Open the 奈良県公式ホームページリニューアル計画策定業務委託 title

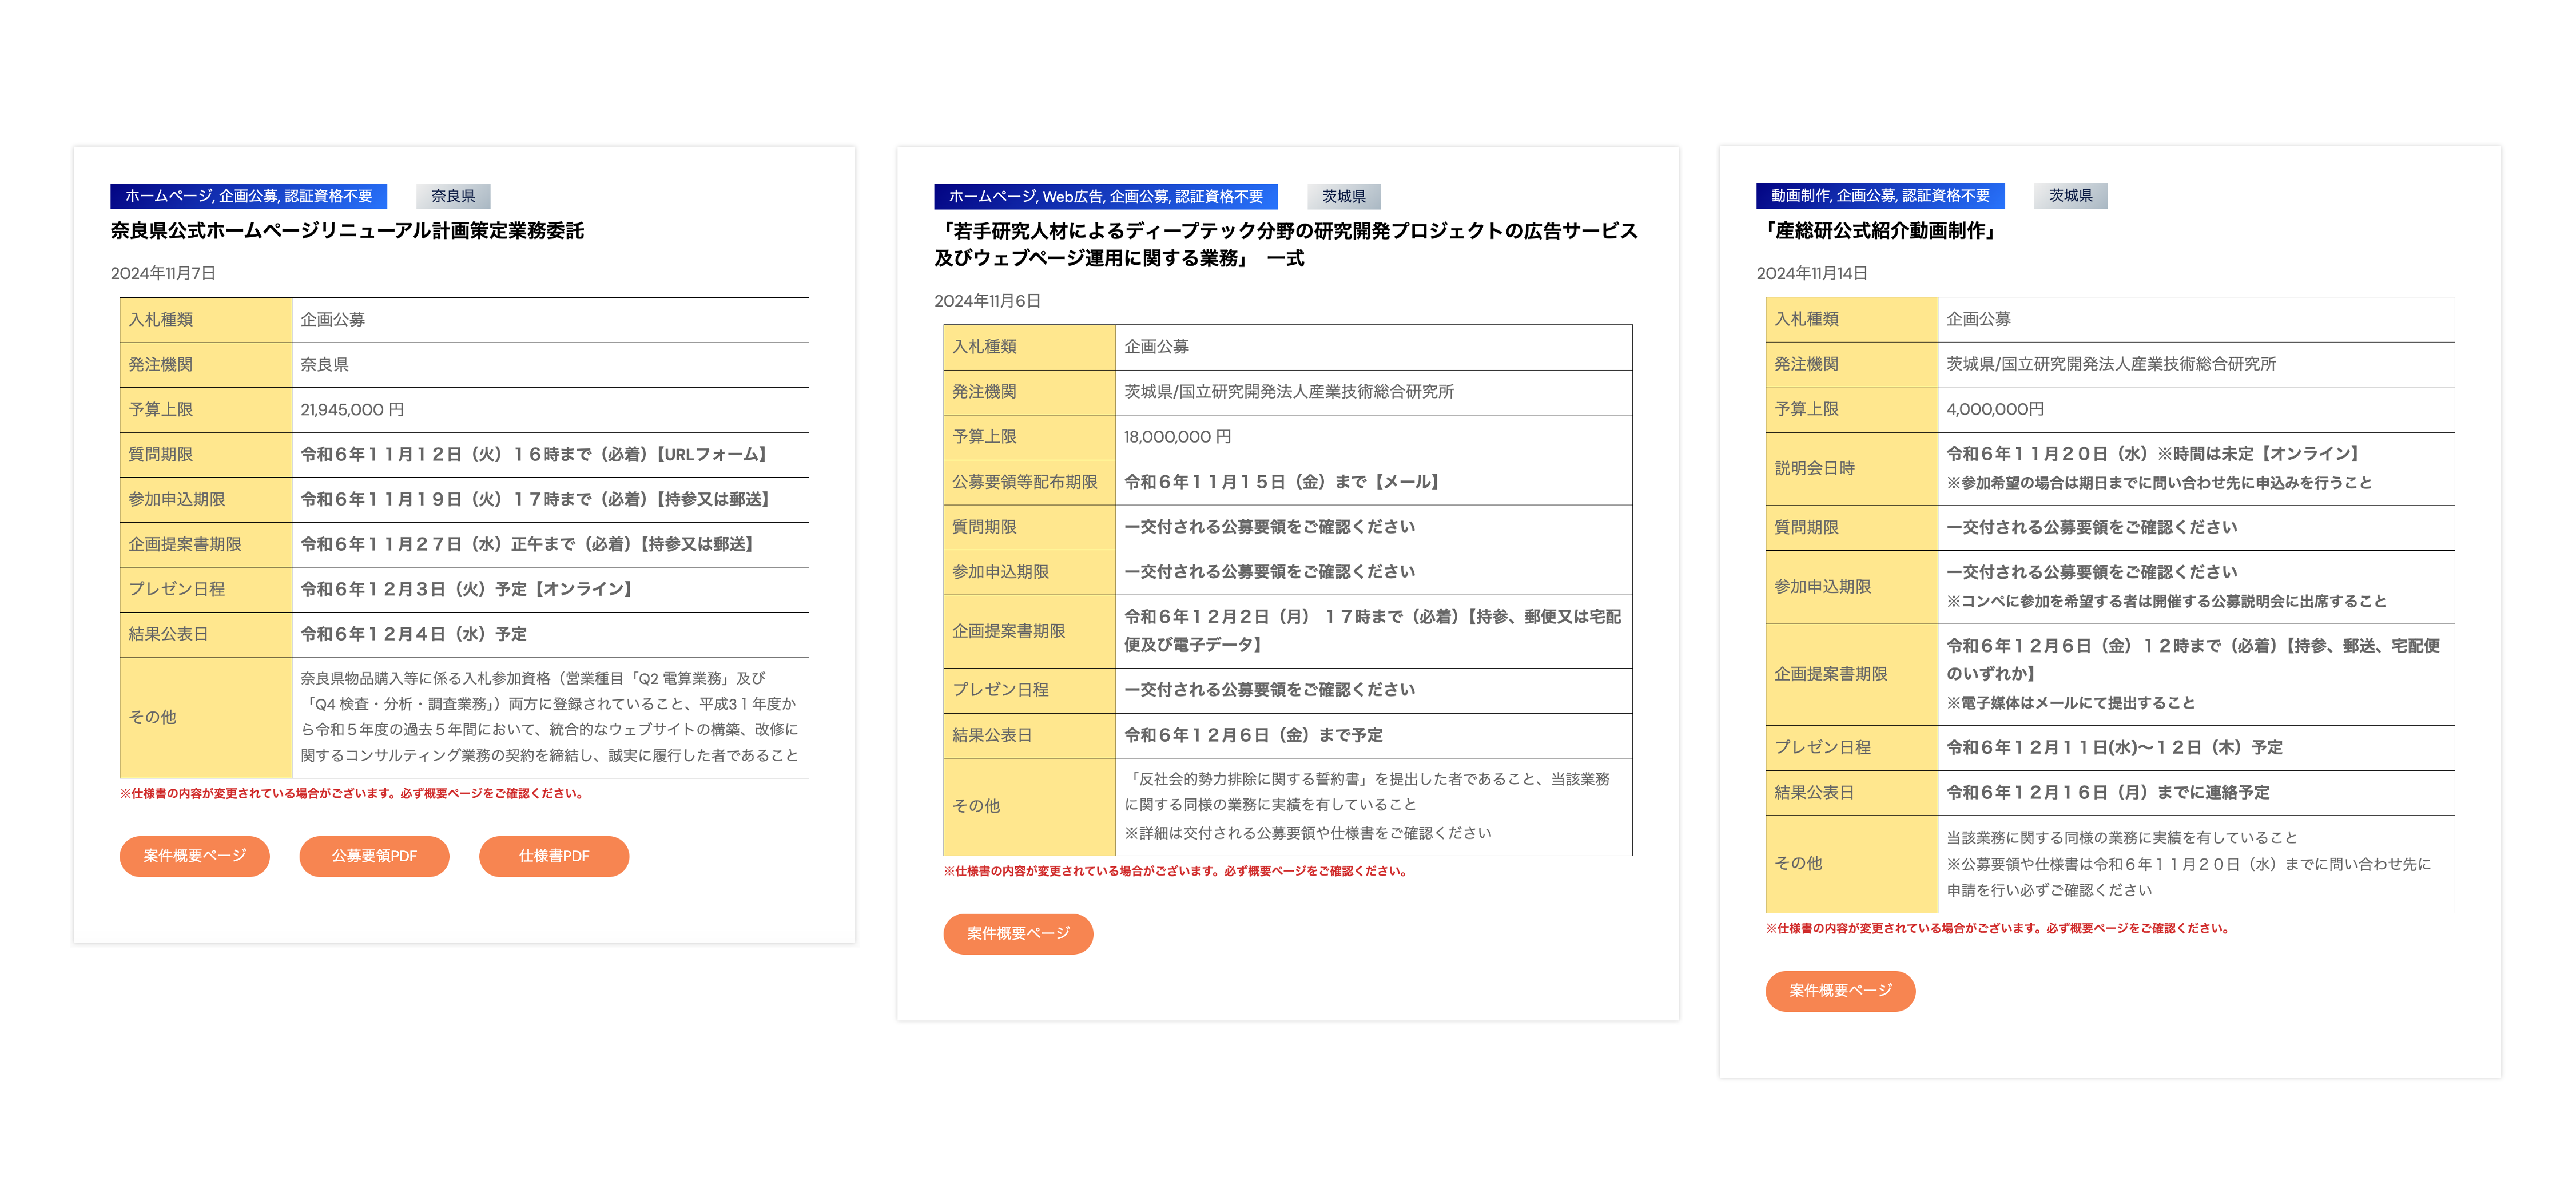pyautogui.click(x=347, y=231)
